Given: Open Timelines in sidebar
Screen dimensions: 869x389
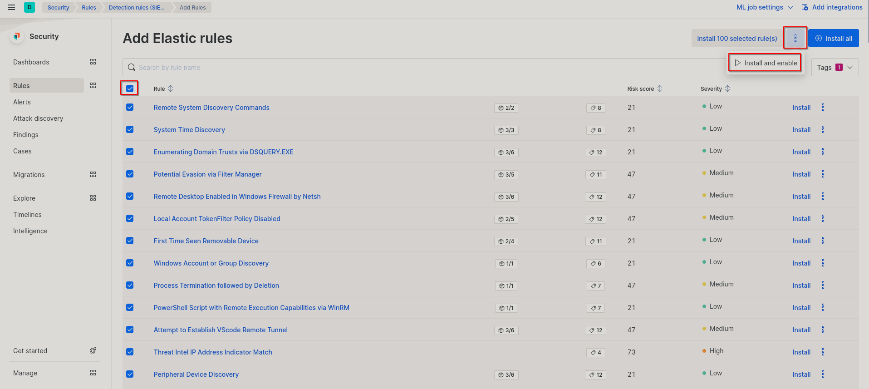Looking at the screenshot, I should (27, 215).
